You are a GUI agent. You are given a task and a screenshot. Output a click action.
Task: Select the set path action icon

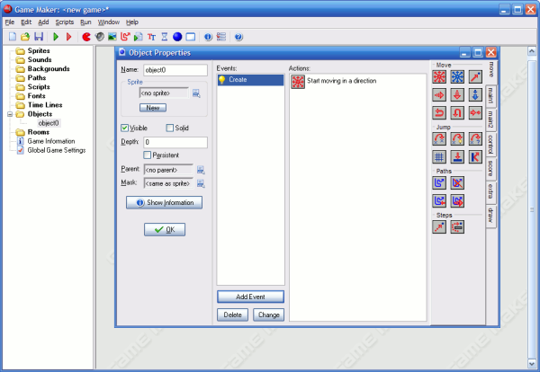coord(439,183)
